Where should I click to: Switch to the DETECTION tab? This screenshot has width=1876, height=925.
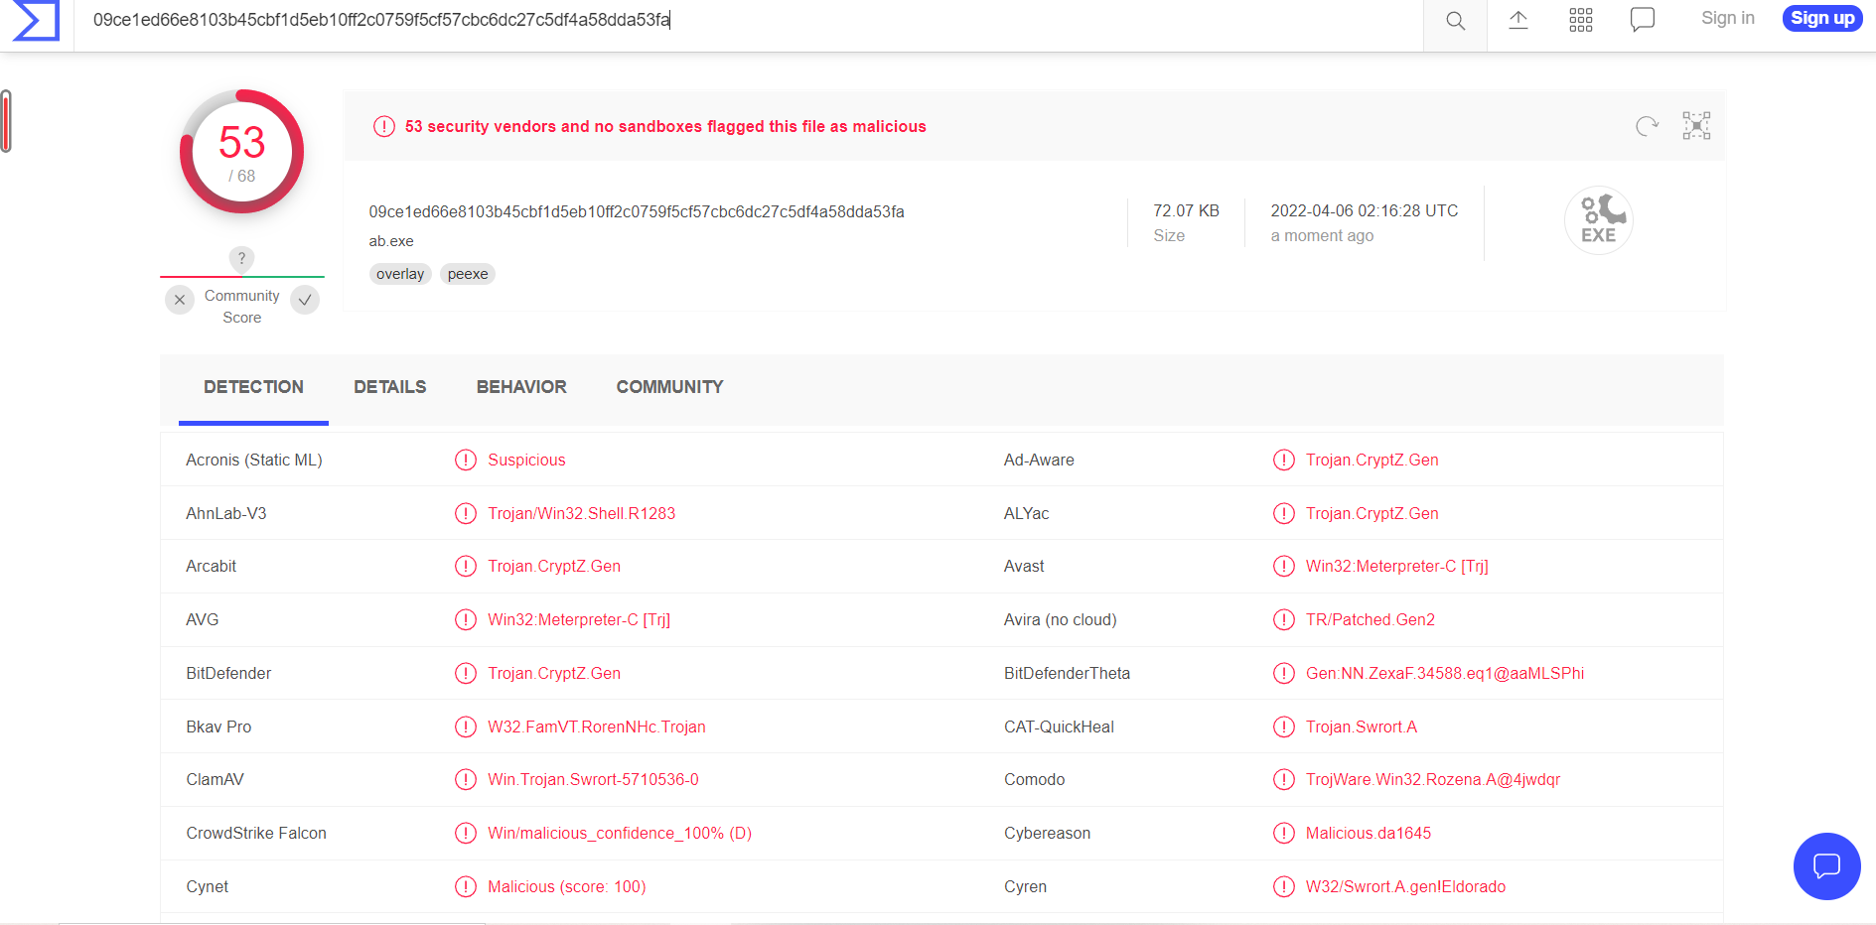(x=253, y=387)
